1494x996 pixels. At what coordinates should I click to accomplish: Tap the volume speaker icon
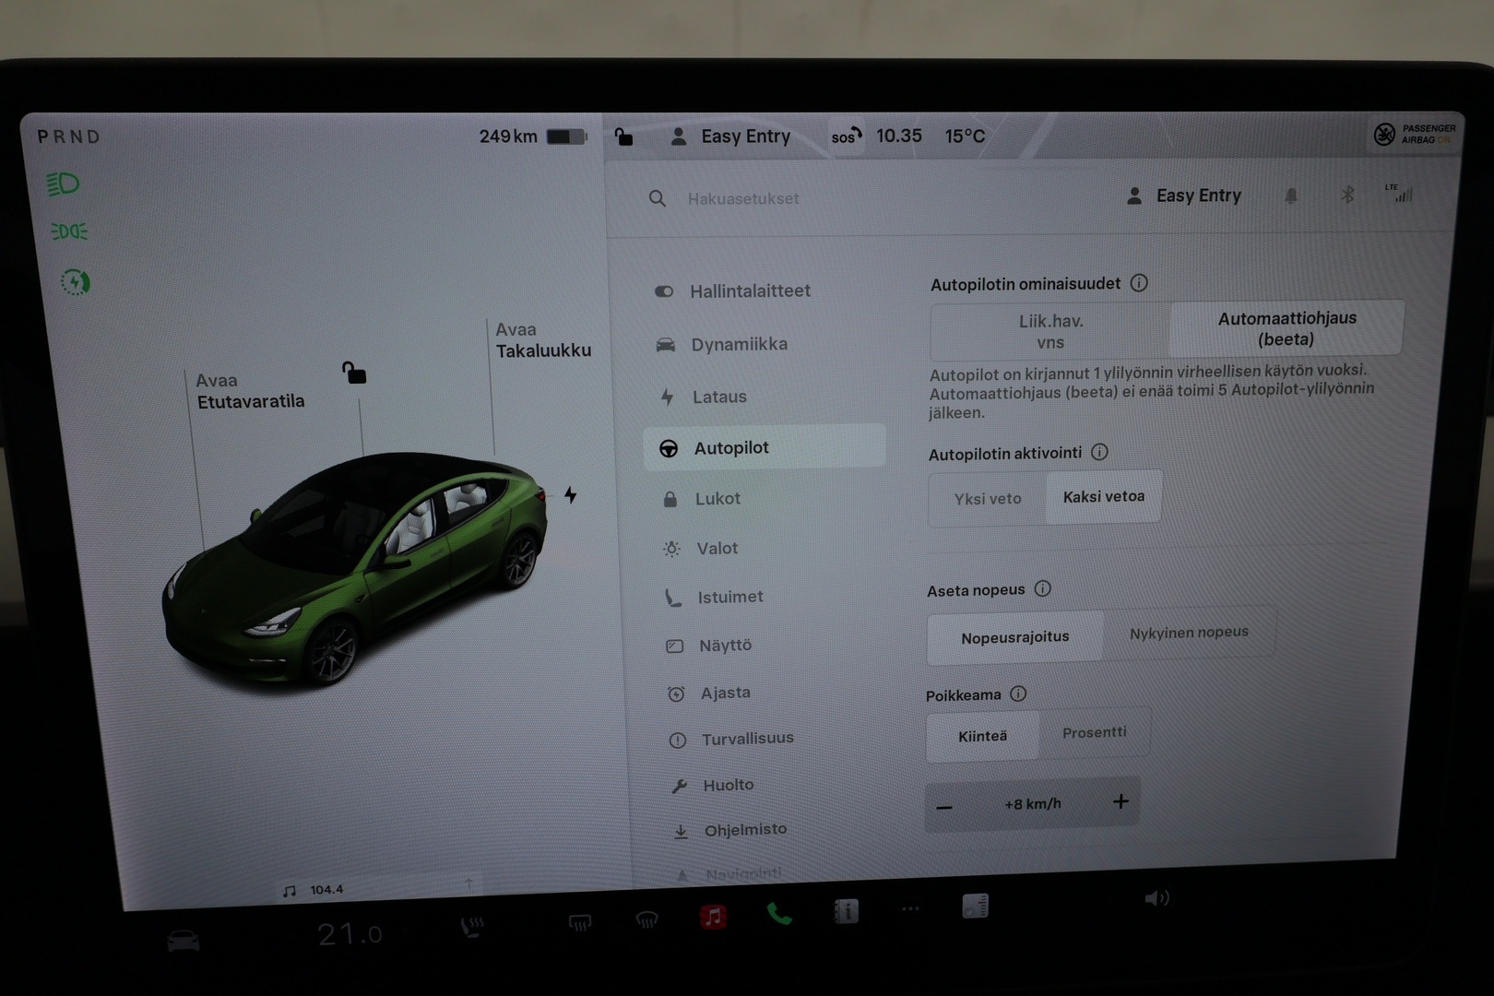click(1157, 897)
